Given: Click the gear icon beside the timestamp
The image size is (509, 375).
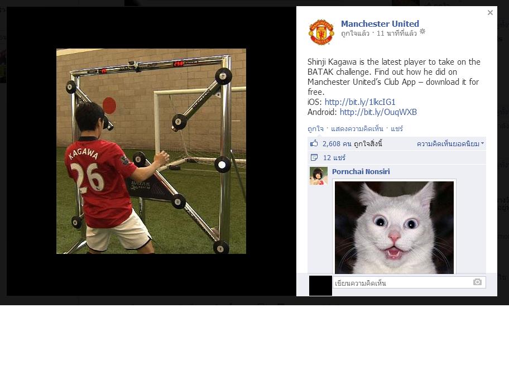Looking at the screenshot, I should click(x=422, y=32).
